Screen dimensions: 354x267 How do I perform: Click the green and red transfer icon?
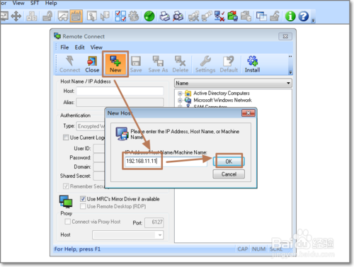click(x=233, y=16)
